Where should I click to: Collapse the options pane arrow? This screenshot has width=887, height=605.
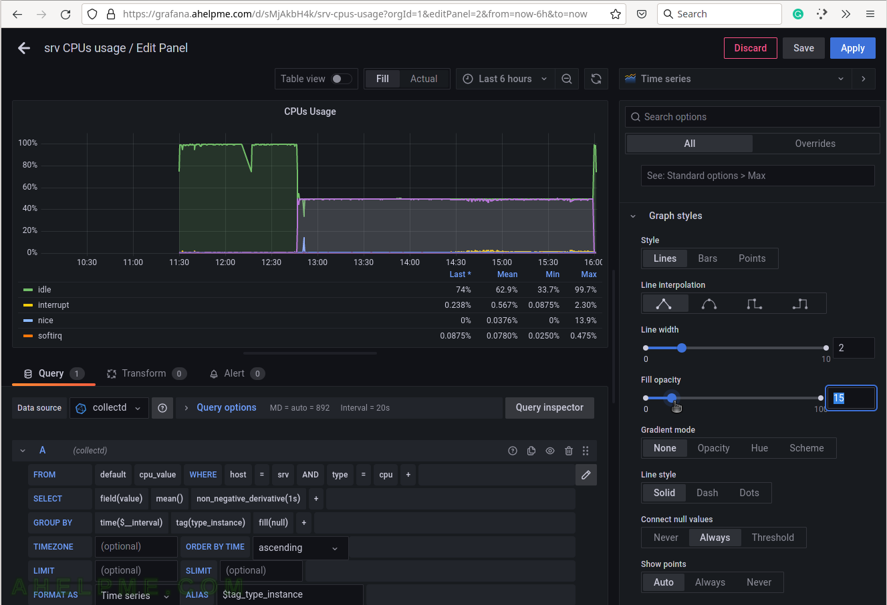point(864,79)
